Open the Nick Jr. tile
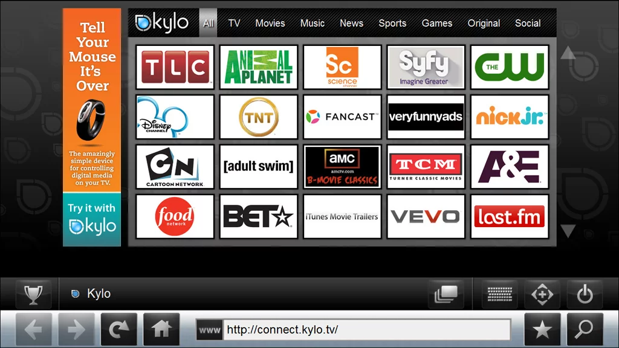This screenshot has width=619, height=348. click(510, 117)
